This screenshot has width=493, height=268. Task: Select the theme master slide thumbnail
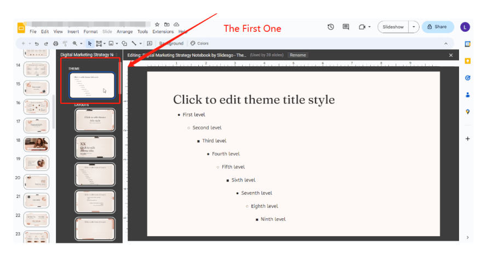point(92,85)
